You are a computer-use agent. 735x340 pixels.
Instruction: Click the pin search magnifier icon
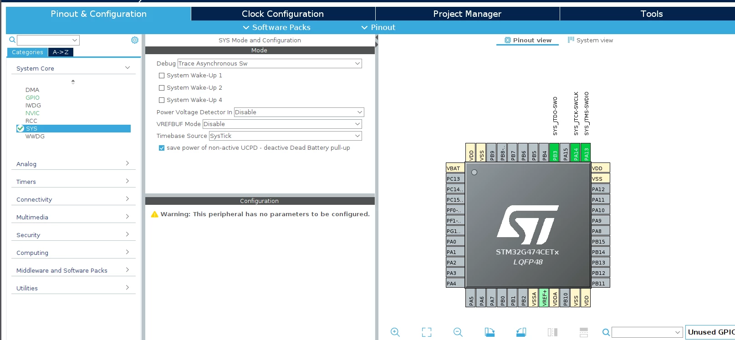(606, 332)
